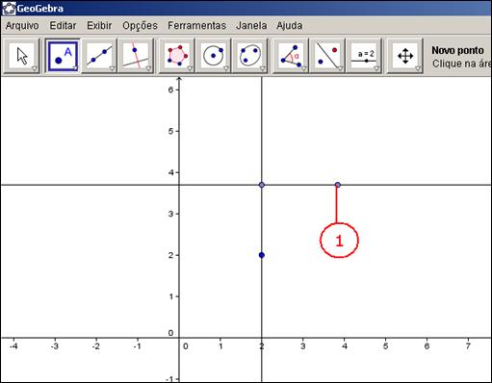
Task: Expand the Line tool dropdown arrow
Action: pyautogui.click(x=112, y=68)
